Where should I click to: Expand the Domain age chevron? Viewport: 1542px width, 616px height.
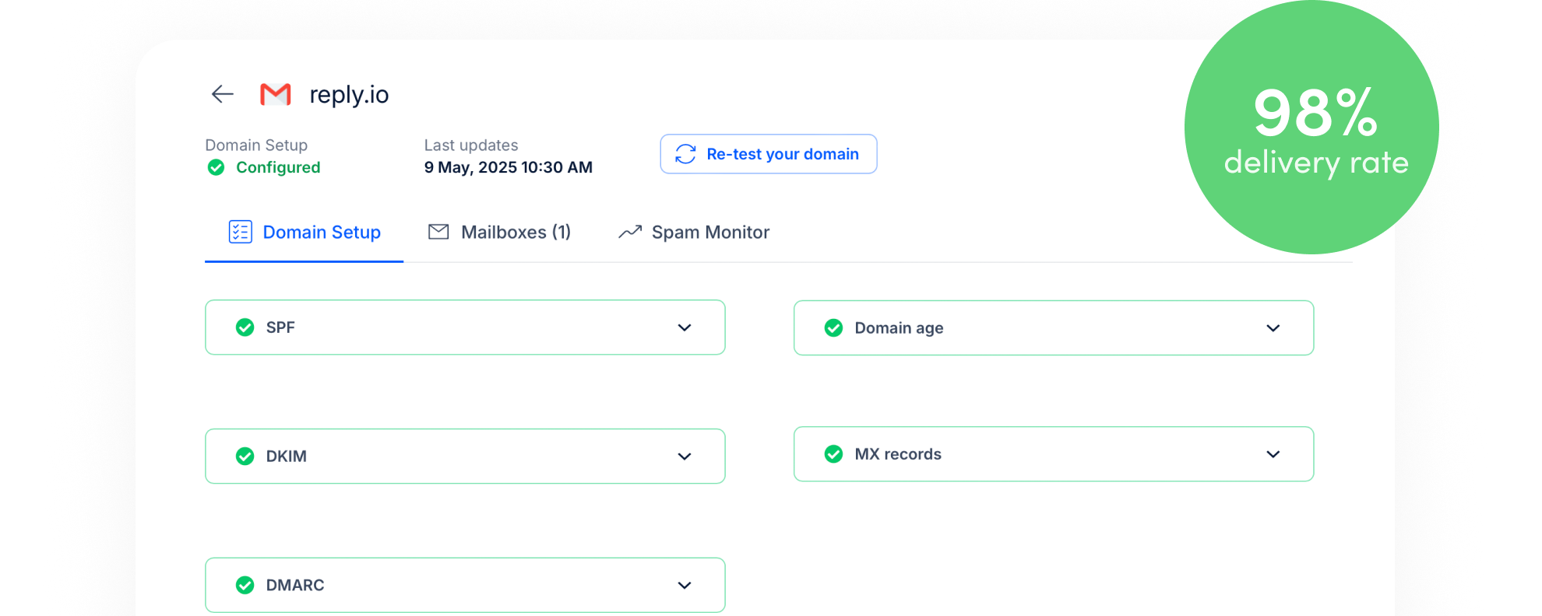click(1273, 328)
